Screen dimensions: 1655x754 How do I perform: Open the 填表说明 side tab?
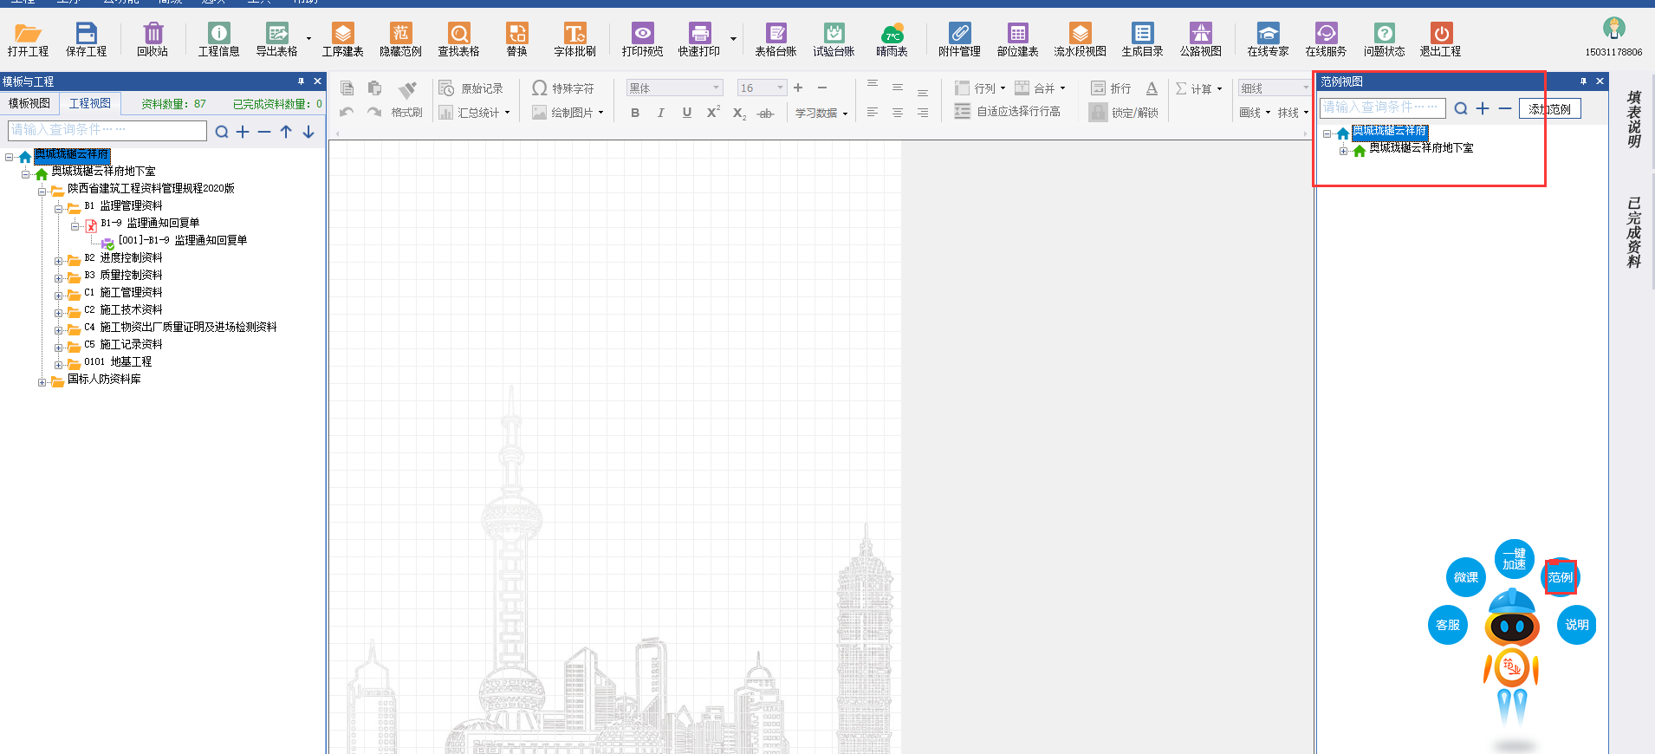pyautogui.click(x=1633, y=119)
